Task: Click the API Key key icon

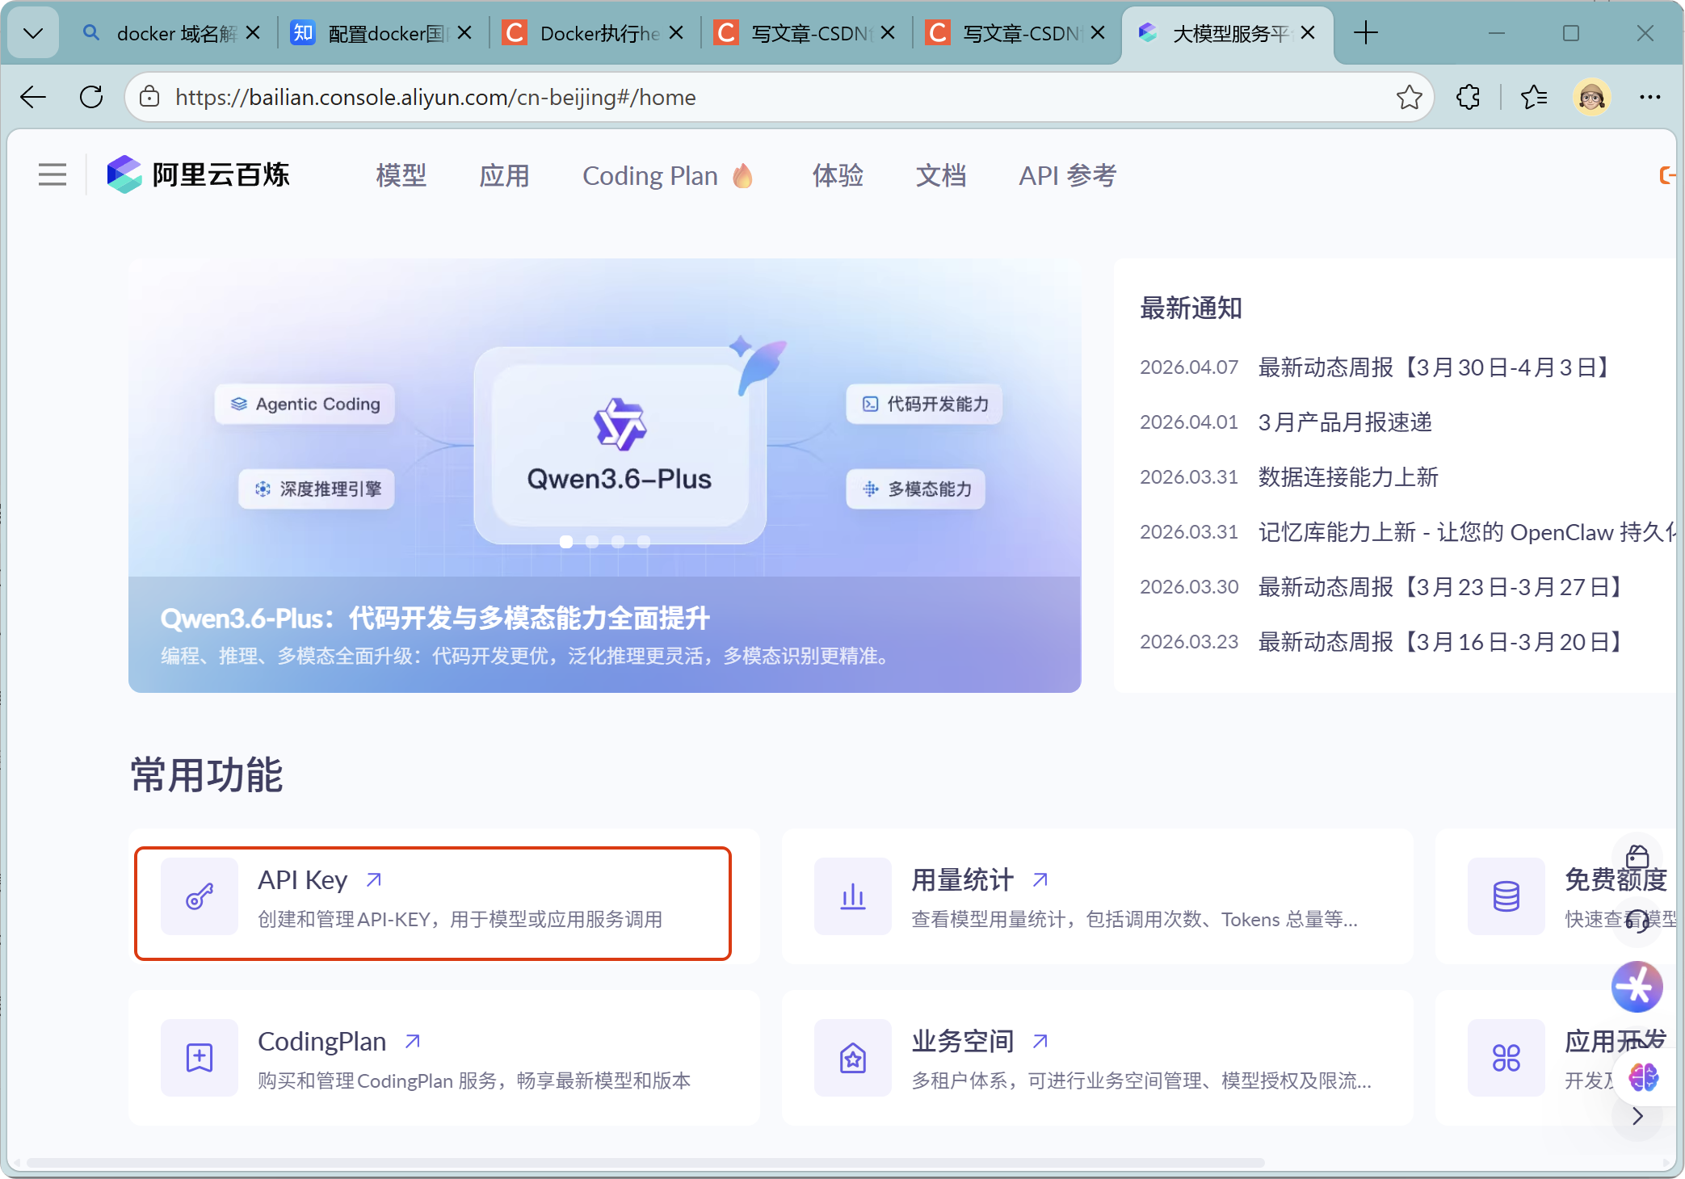Action: tap(200, 896)
